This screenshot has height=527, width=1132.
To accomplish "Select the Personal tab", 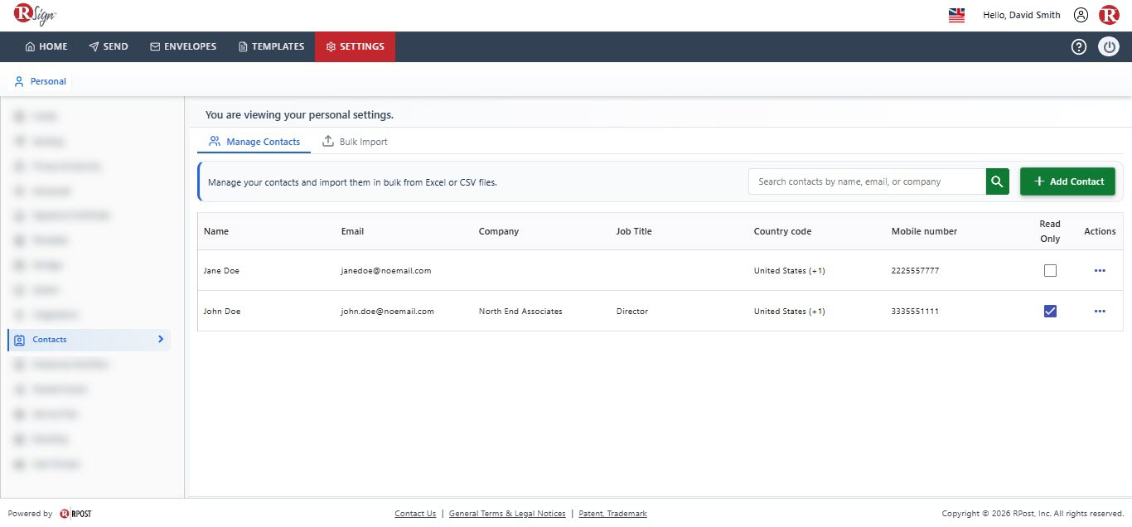I will click(40, 81).
